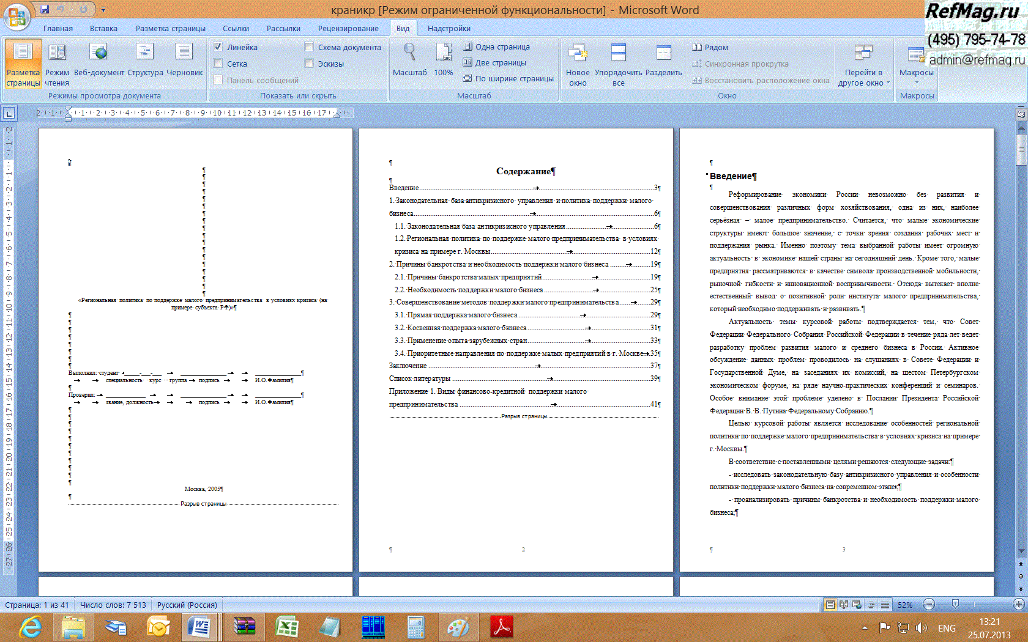Open the Масштаб magnifier zoom dialog
Screen dimensions: 1028x642
(x=409, y=60)
